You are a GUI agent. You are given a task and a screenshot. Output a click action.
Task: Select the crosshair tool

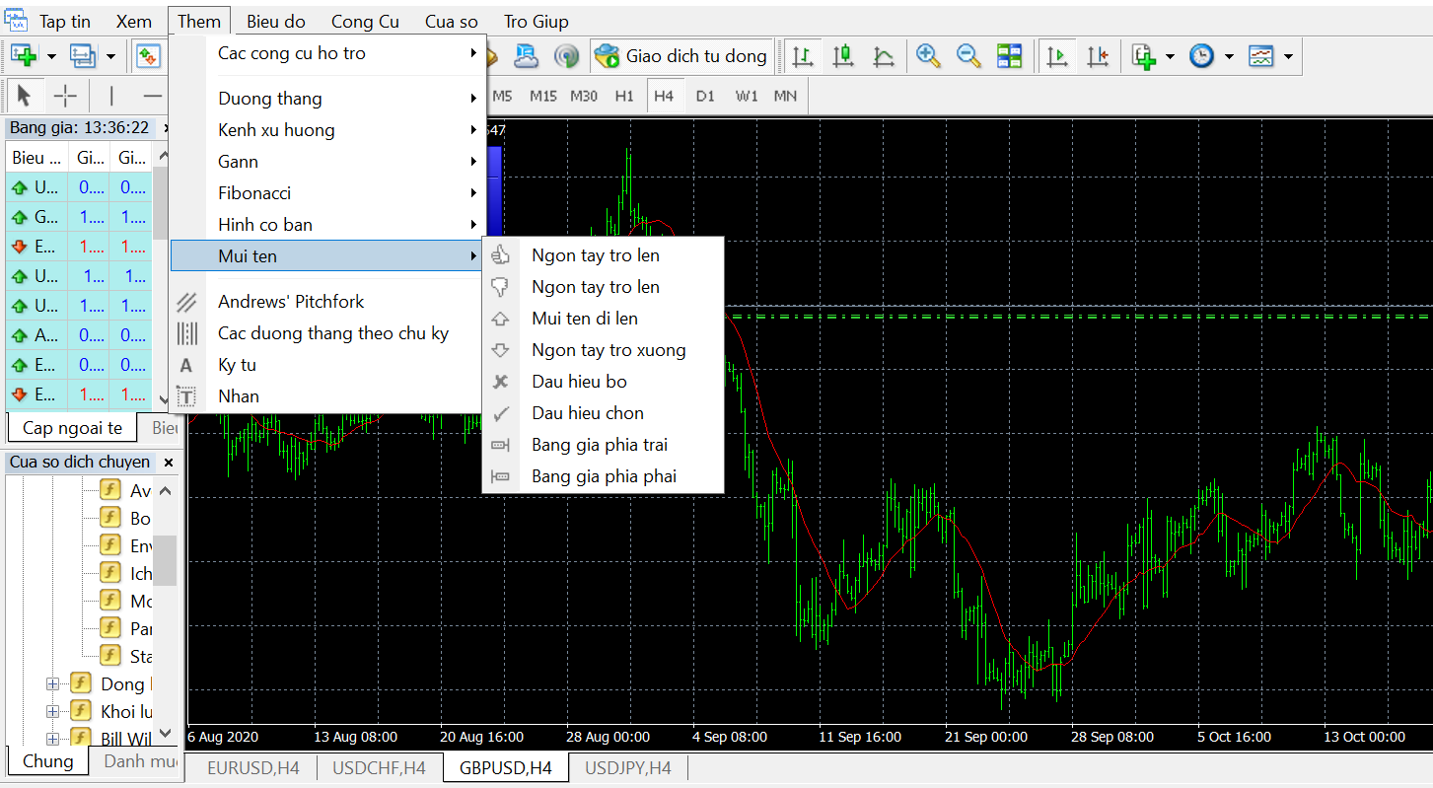click(x=65, y=96)
